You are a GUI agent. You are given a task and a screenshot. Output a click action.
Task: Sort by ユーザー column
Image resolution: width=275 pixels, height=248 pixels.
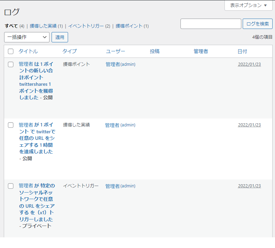click(x=115, y=51)
